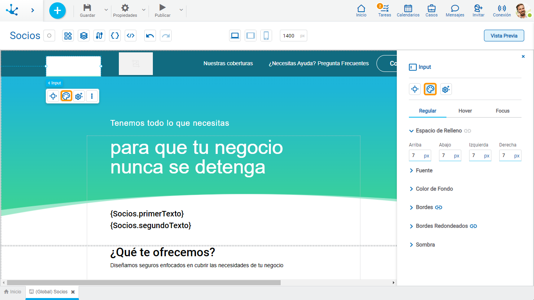Click the undo arrow
Image resolution: width=534 pixels, height=300 pixels.
point(150,36)
